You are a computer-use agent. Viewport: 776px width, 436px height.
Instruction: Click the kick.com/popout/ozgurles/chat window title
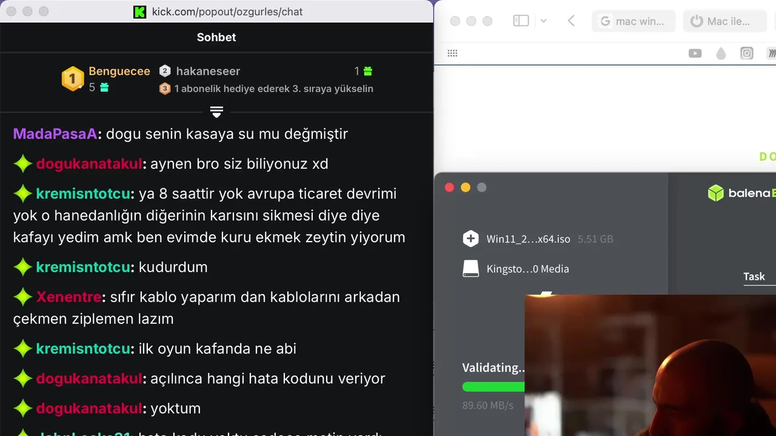[x=227, y=12]
